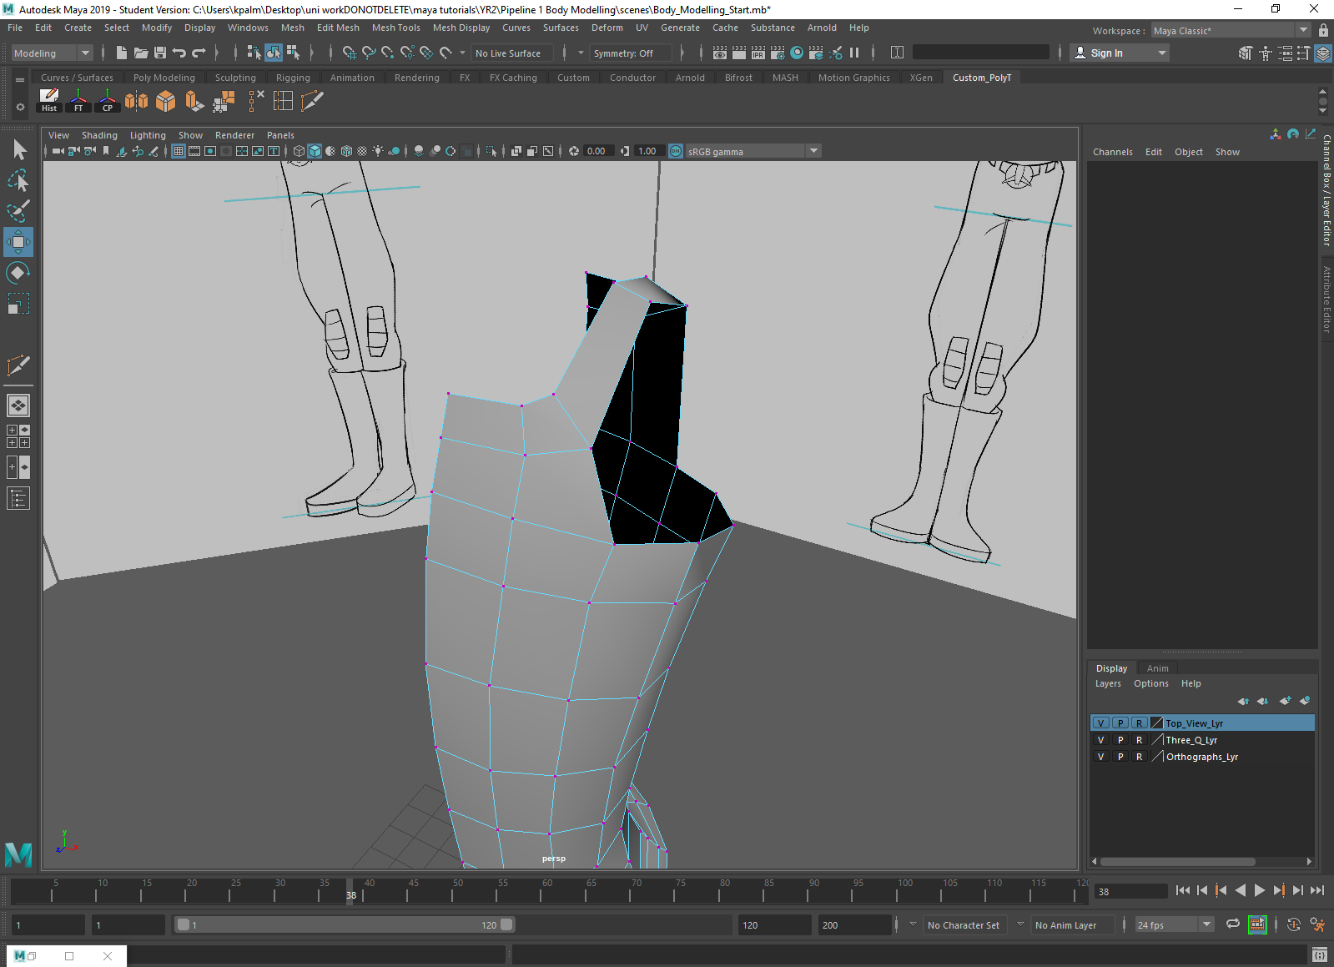This screenshot has height=967, width=1334.
Task: Open the 24 fps frame rate dropdown
Action: (1206, 924)
